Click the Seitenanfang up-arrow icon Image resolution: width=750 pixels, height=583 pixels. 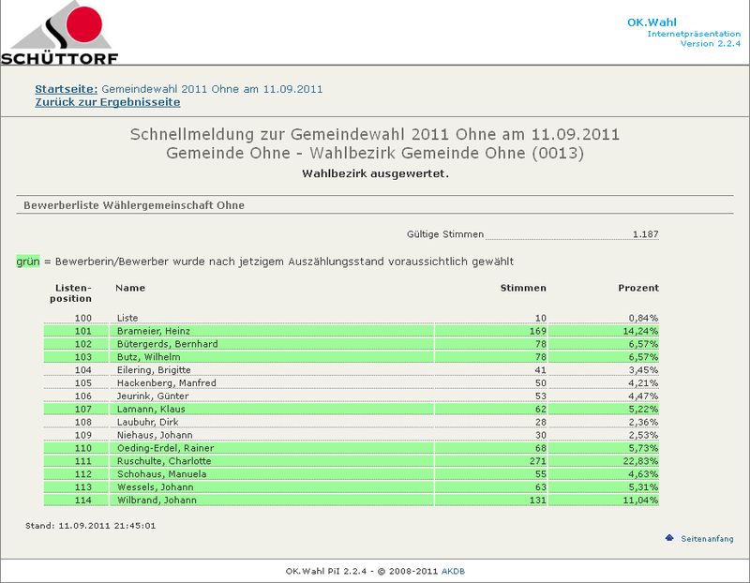click(x=669, y=538)
